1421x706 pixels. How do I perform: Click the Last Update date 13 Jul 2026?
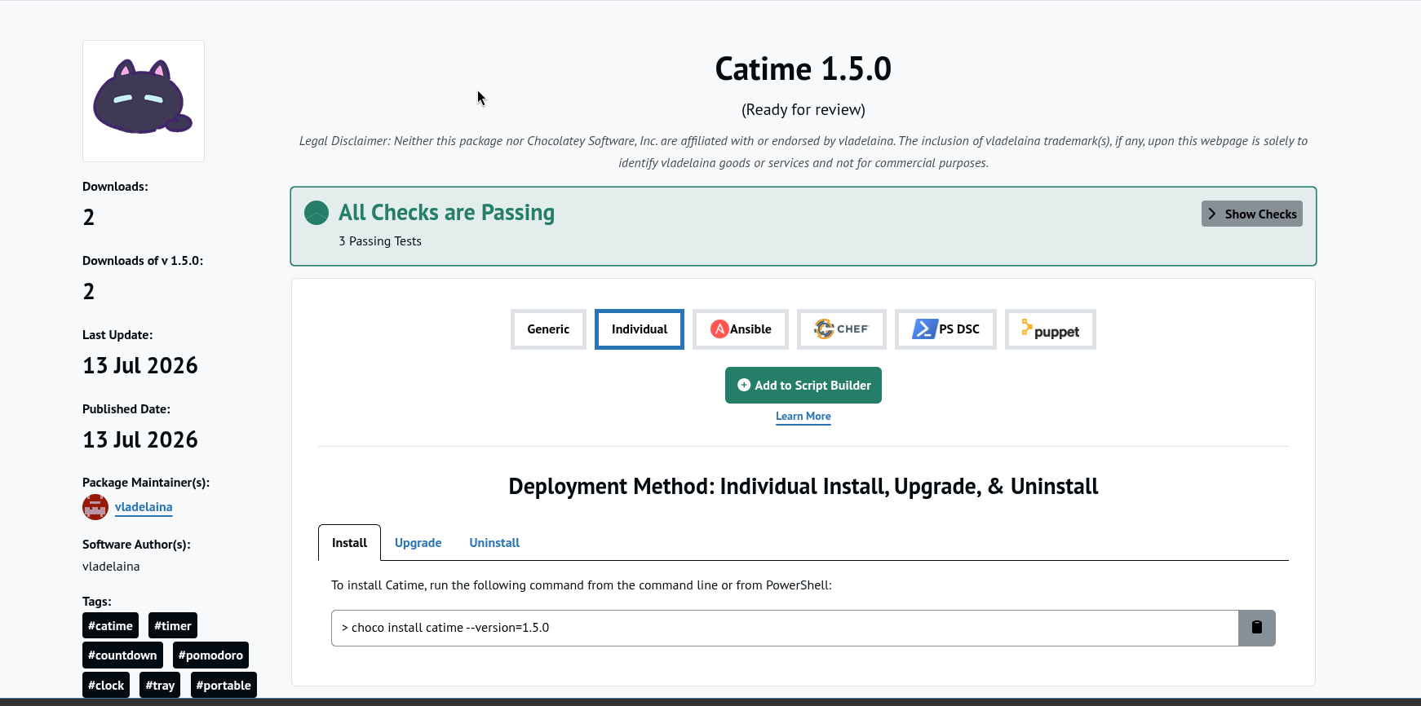[140, 365]
